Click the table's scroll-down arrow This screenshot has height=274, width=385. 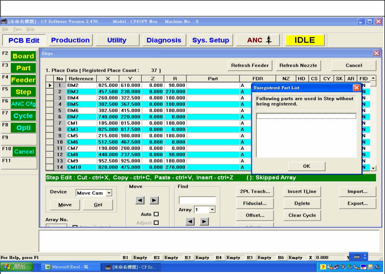pos(373,168)
